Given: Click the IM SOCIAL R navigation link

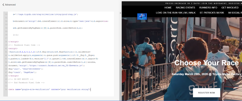Looking at the screenshot, I should tap(235, 13).
